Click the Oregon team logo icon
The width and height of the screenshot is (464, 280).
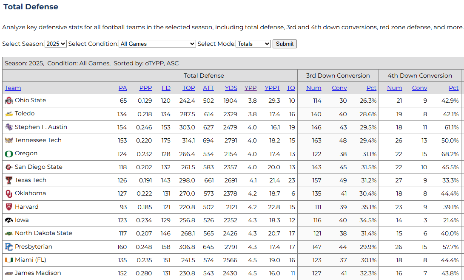(9, 154)
